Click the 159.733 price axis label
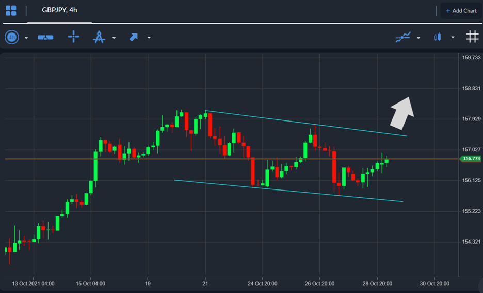The height and width of the screenshot is (293, 483). tap(471, 58)
